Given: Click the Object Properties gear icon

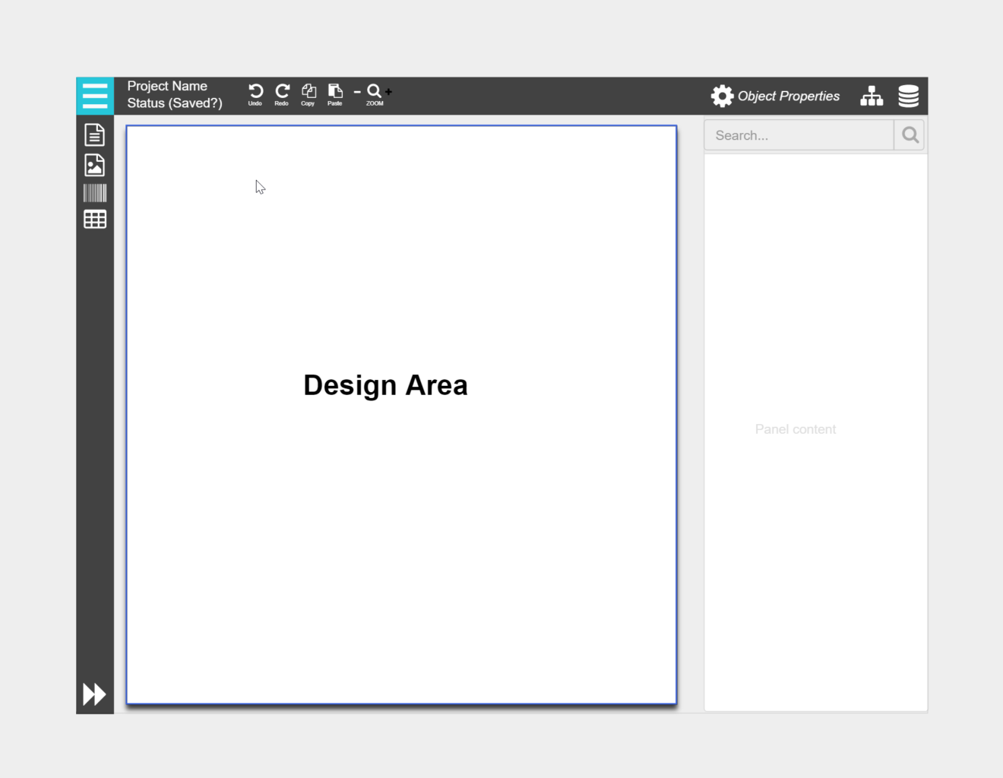Looking at the screenshot, I should (722, 95).
